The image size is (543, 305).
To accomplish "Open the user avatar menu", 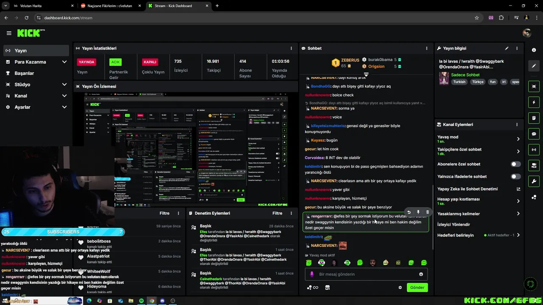I will click(527, 33).
